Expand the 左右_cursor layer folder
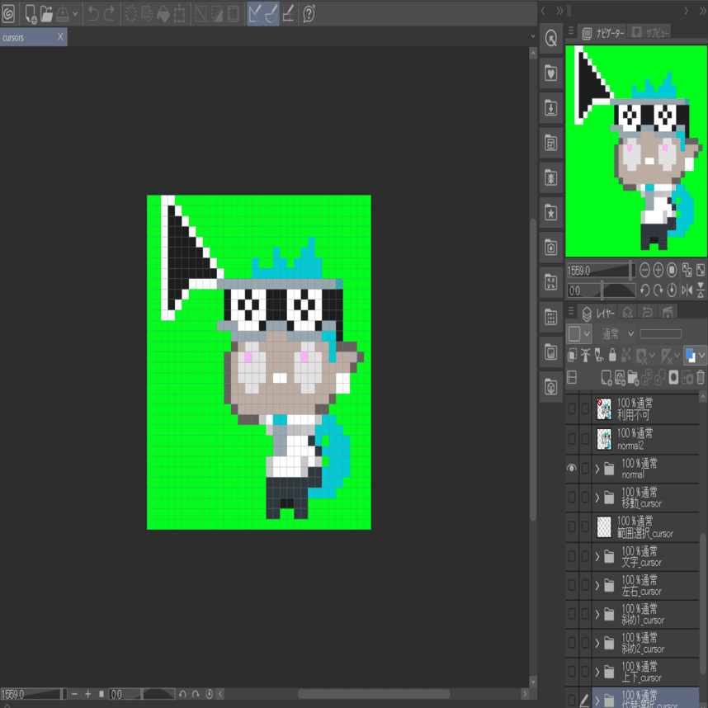The height and width of the screenshot is (708, 708). (597, 585)
